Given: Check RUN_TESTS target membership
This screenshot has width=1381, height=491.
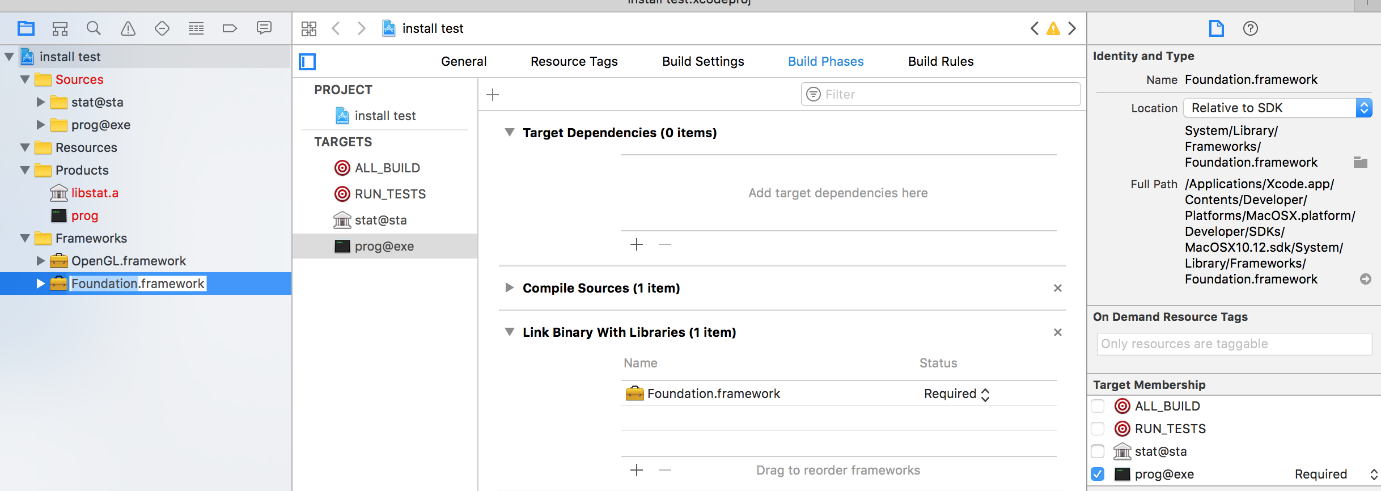Looking at the screenshot, I should [1098, 429].
